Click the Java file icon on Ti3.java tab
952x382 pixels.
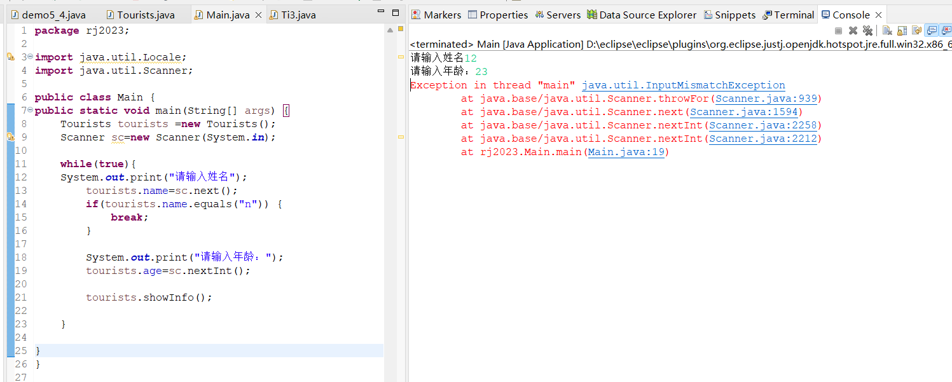pyautogui.click(x=274, y=15)
